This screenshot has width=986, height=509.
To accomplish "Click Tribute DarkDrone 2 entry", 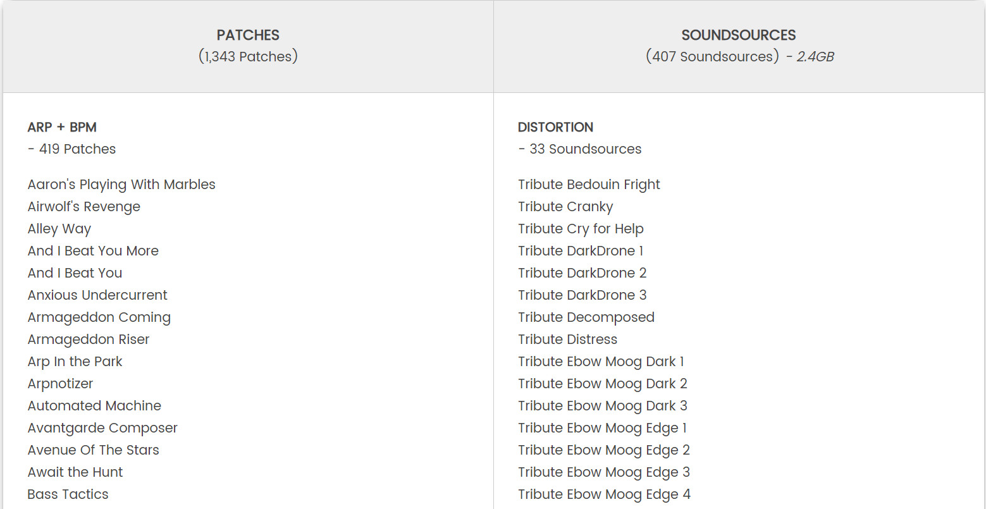I will coord(582,273).
